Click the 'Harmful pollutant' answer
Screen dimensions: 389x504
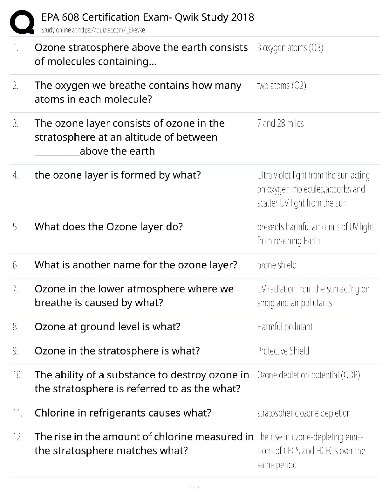284,327
